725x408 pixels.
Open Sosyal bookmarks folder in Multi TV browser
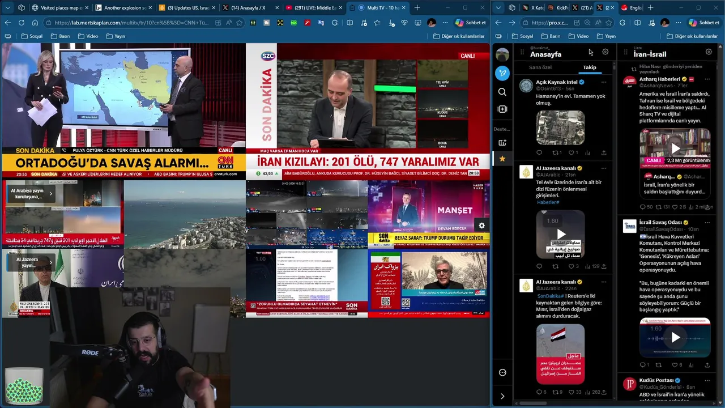coord(32,36)
